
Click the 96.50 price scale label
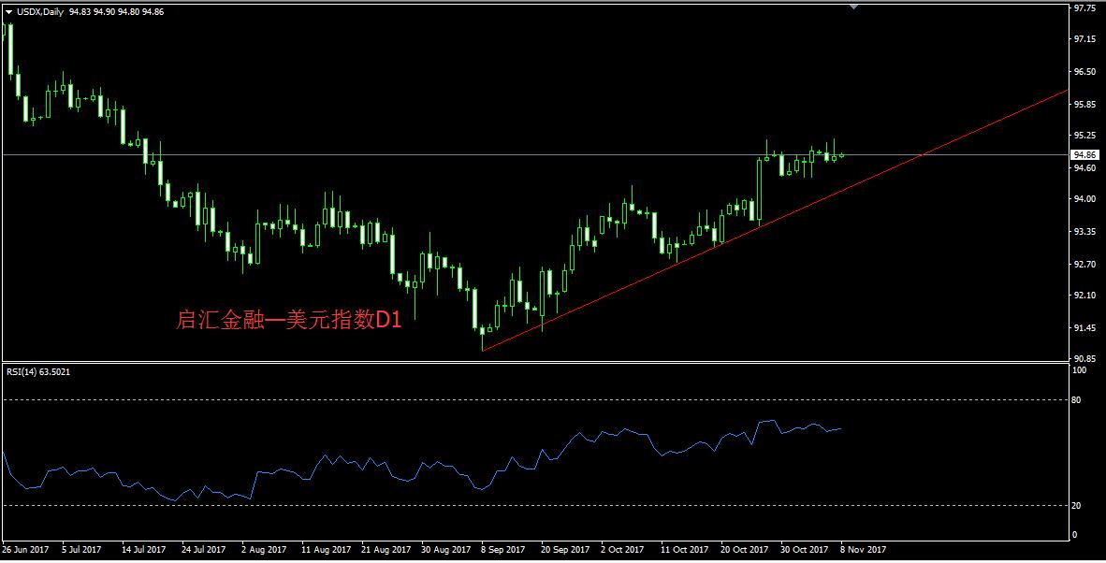[x=1084, y=72]
